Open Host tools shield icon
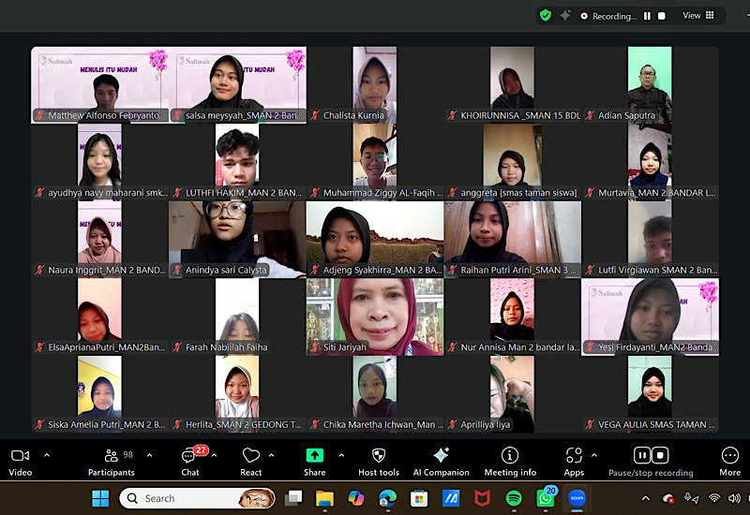This screenshot has height=515, width=750. (379, 455)
